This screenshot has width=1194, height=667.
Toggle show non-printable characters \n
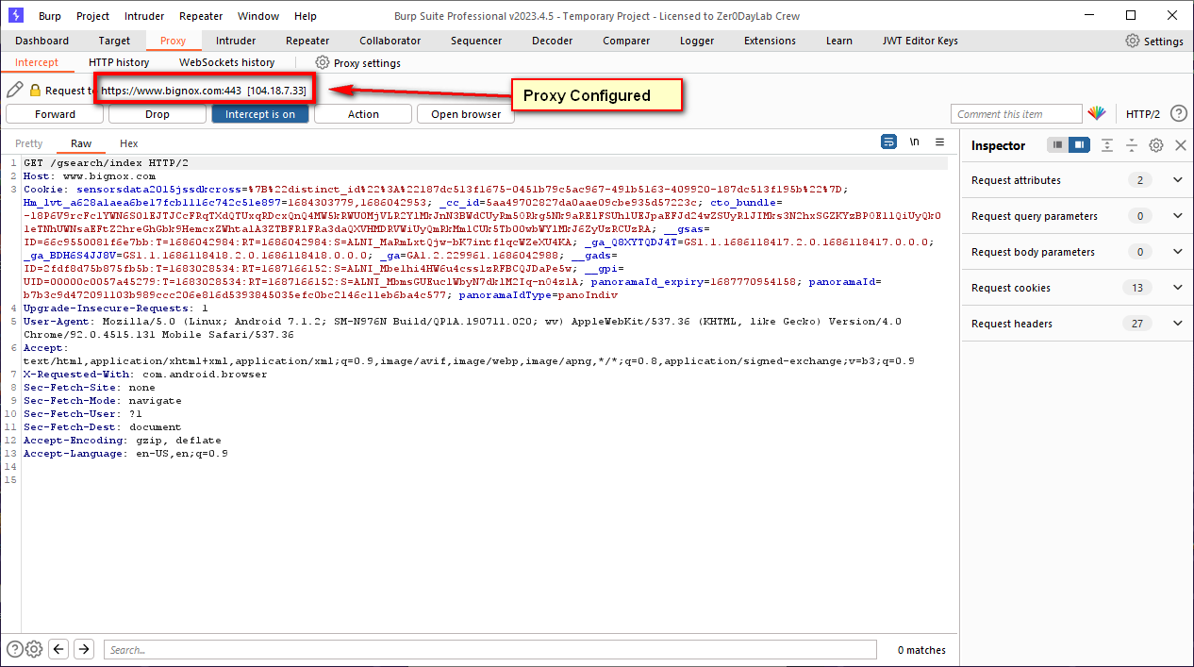point(915,142)
